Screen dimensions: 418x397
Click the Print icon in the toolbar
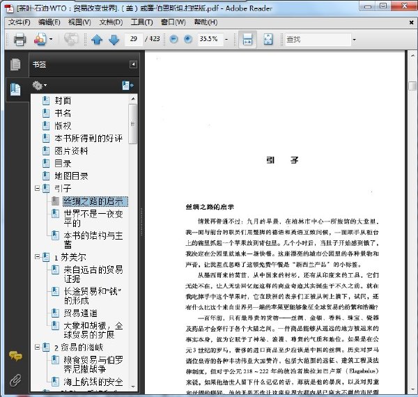(x=20, y=40)
